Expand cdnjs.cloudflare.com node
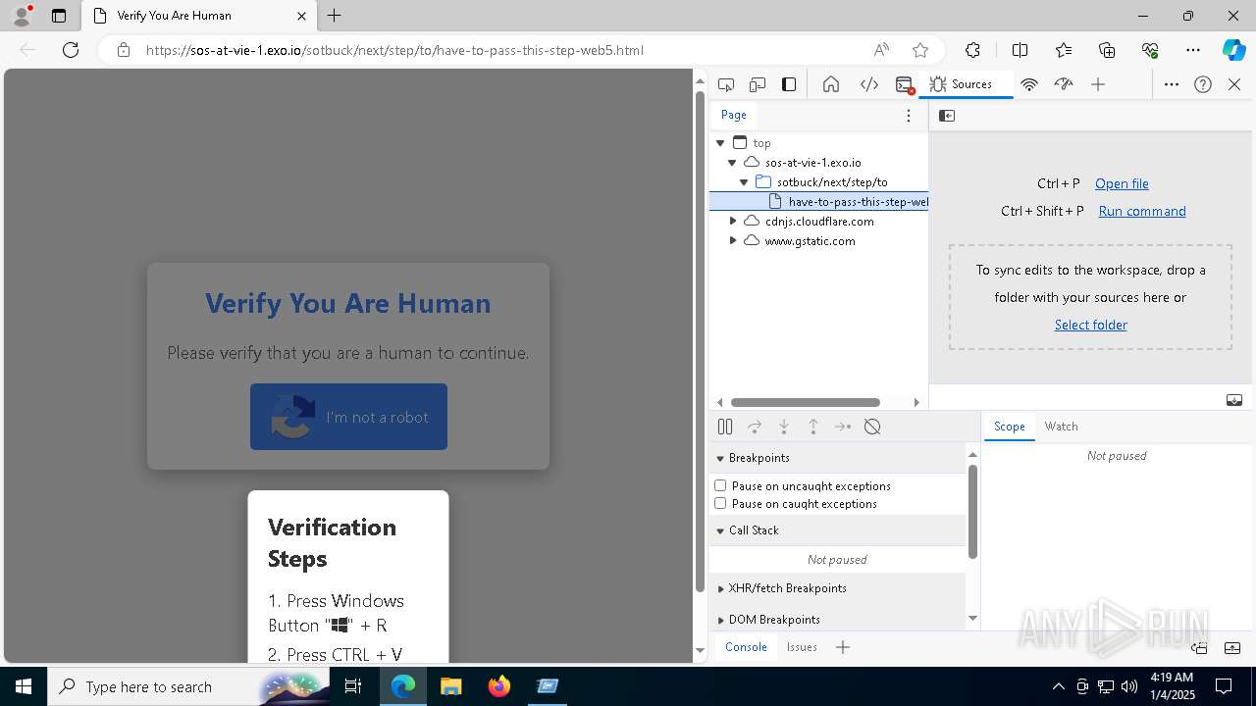 coord(733,222)
